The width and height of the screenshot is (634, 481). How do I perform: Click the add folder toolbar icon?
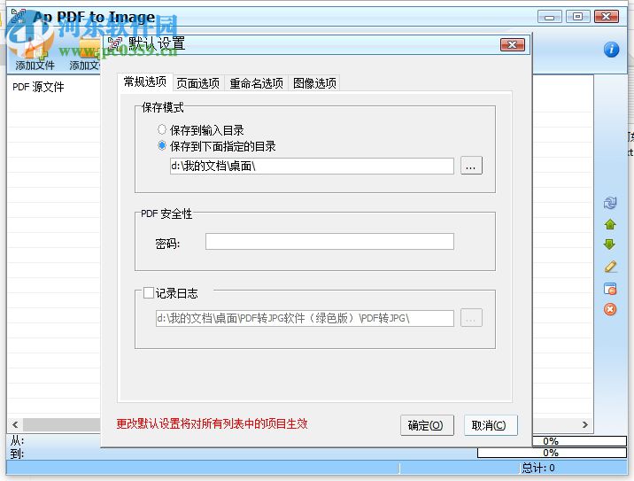click(x=85, y=55)
